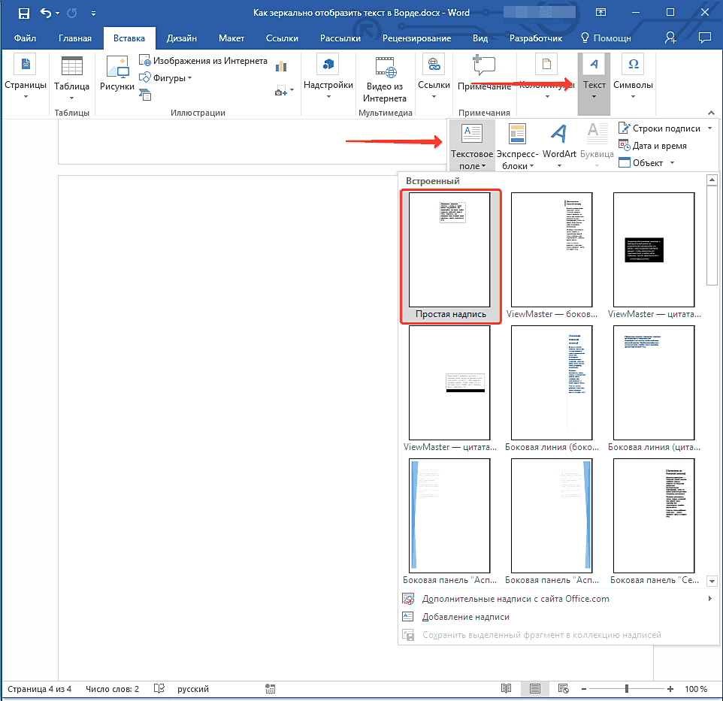Click the Рисунки pictures icon

pyautogui.click(x=117, y=67)
